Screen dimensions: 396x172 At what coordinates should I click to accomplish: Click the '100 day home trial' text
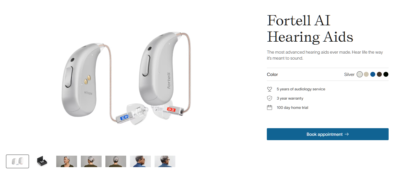tap(292, 107)
